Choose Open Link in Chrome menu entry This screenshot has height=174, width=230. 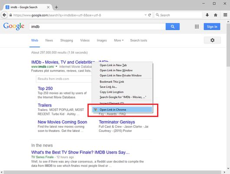[x=122, y=110]
